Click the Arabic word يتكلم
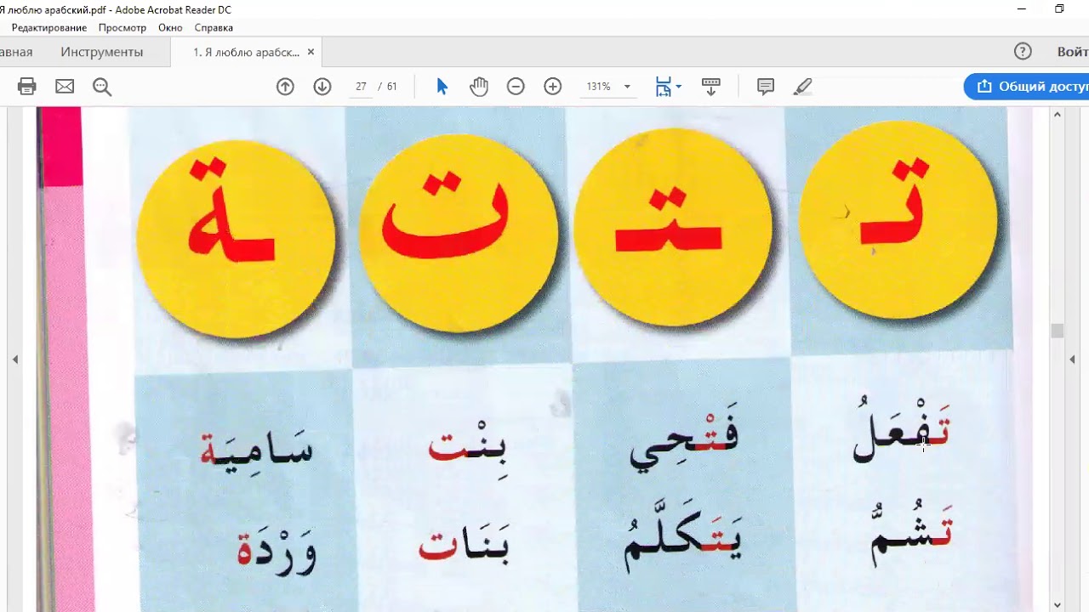Viewport: 1089px width, 612px height. pyautogui.click(x=683, y=542)
